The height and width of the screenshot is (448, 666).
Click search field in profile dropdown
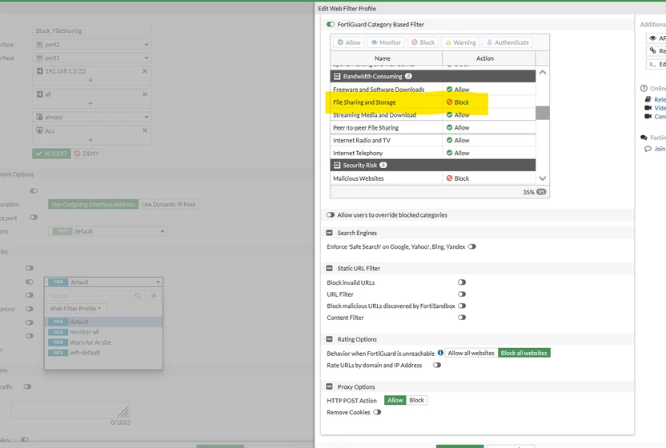[x=89, y=296]
